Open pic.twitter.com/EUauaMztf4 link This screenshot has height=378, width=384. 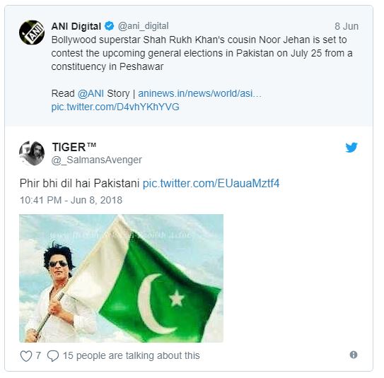pos(211,183)
